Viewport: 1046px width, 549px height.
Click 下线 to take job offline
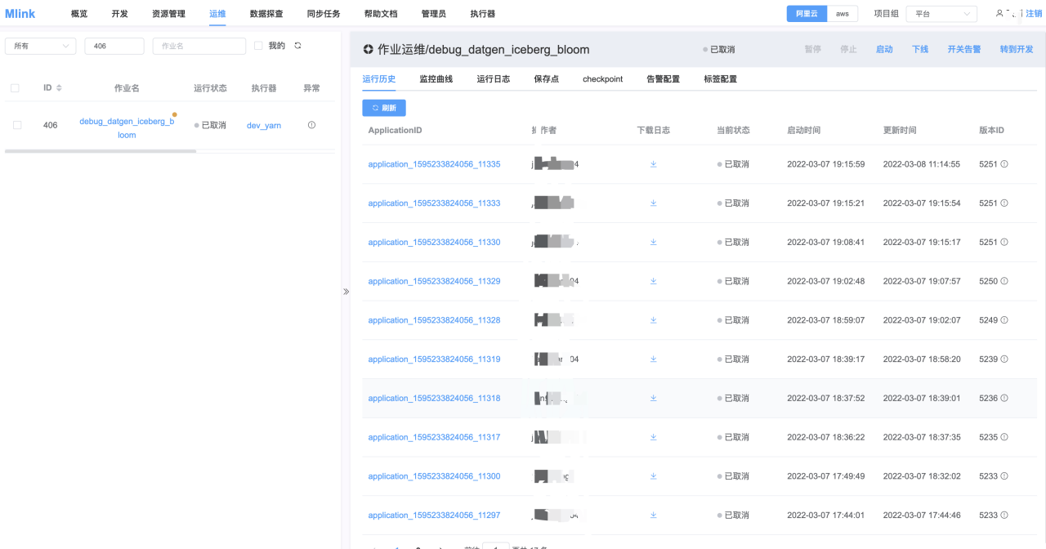920,50
